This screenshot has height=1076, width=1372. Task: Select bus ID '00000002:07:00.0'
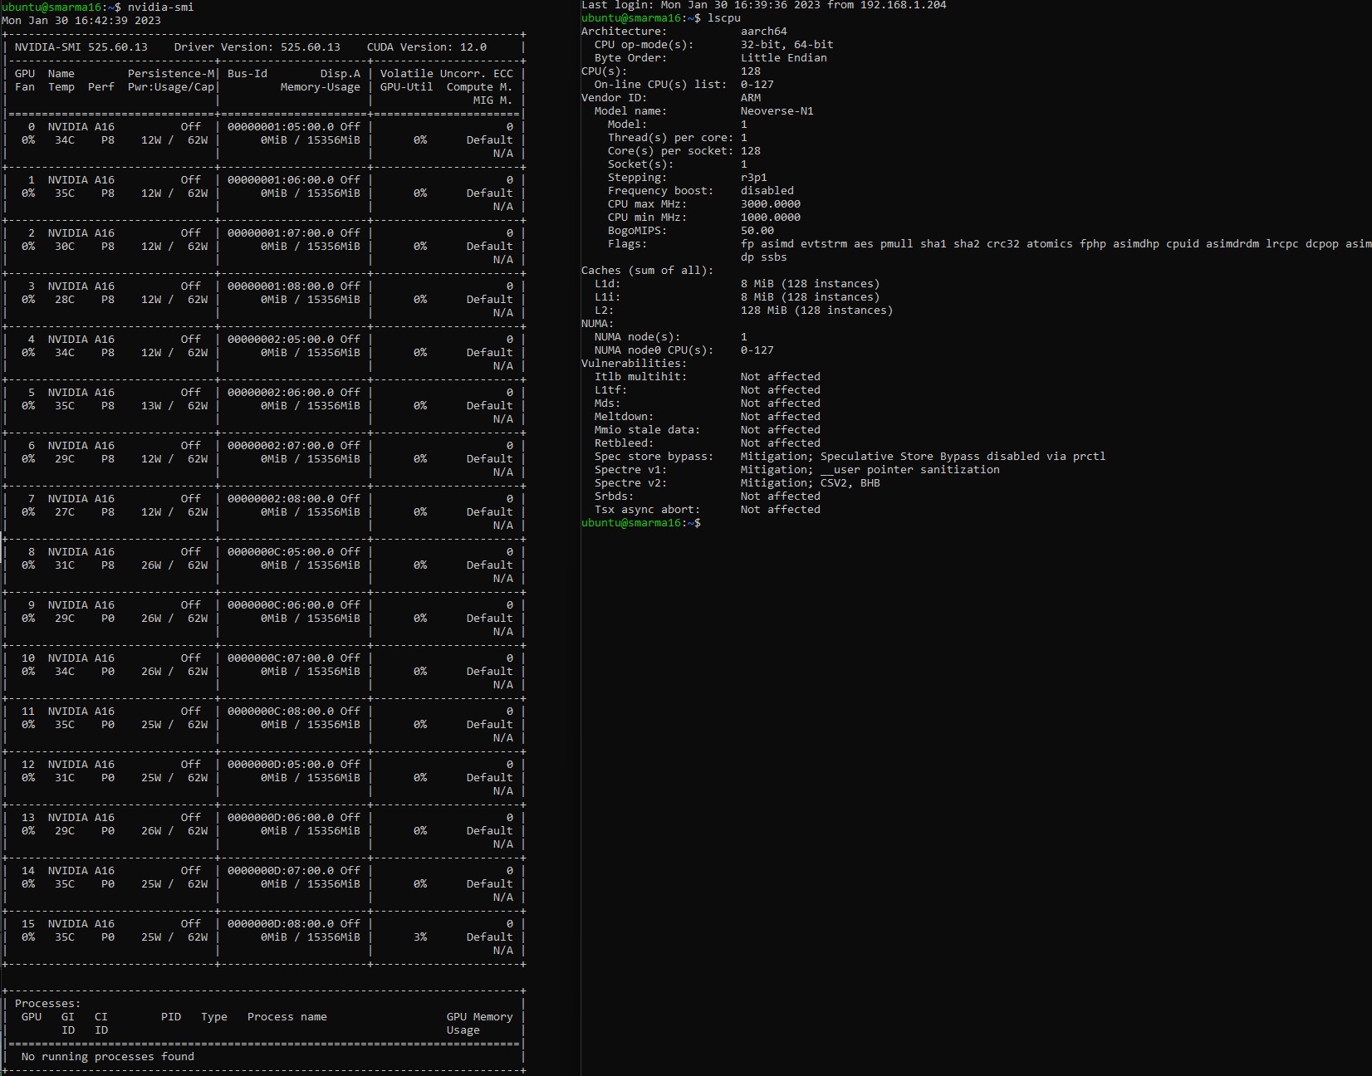(x=281, y=445)
